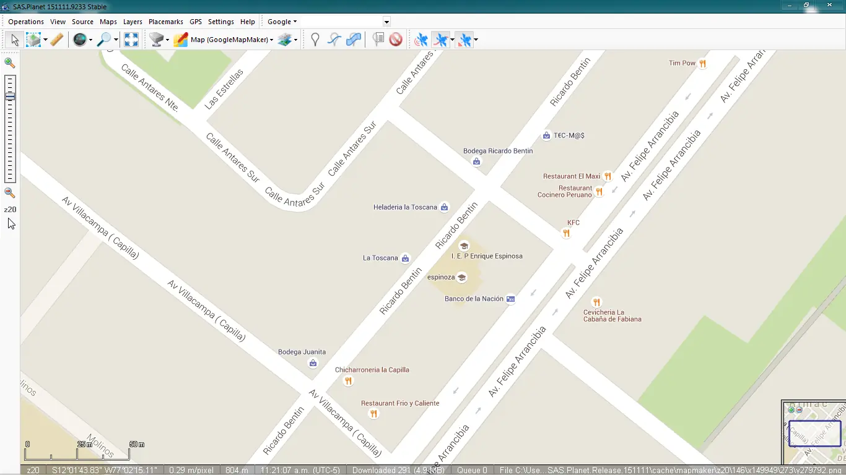Screen dimensions: 846x475
Task: Connect the GPS receiver icon
Action: [421, 40]
